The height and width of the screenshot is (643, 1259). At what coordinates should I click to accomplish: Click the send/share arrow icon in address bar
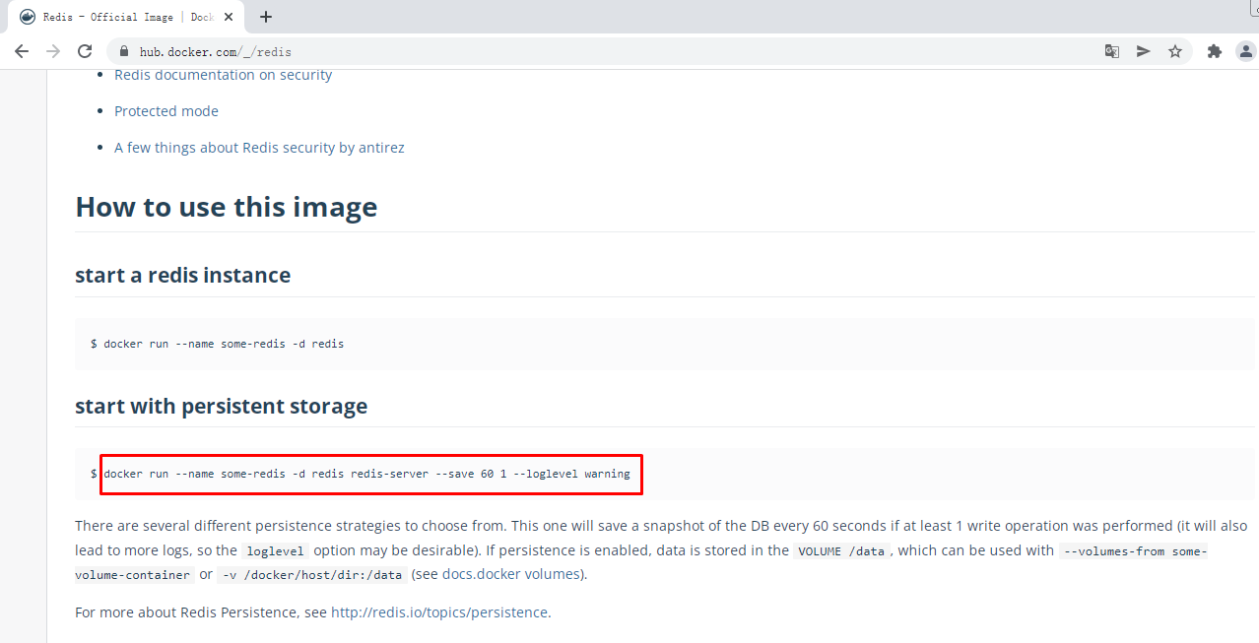1143,51
